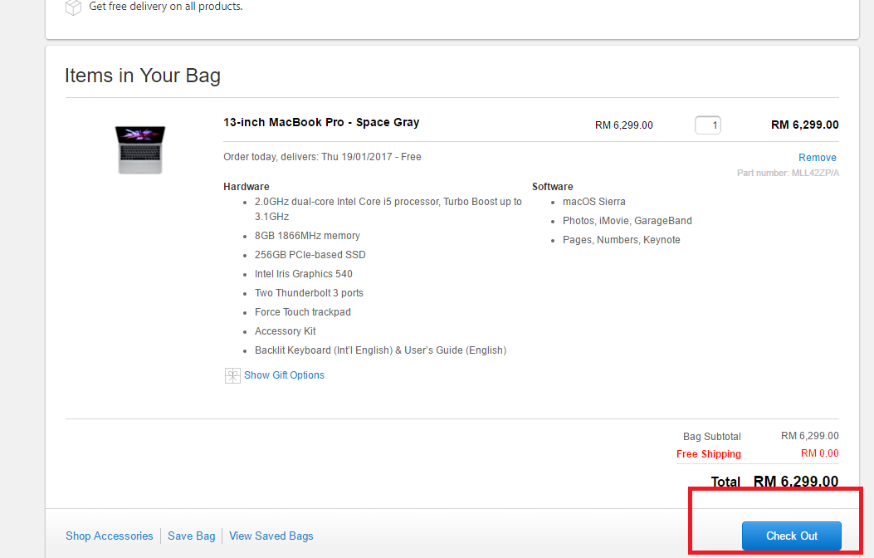
Task: Click Show Gift Options link
Action: [284, 375]
